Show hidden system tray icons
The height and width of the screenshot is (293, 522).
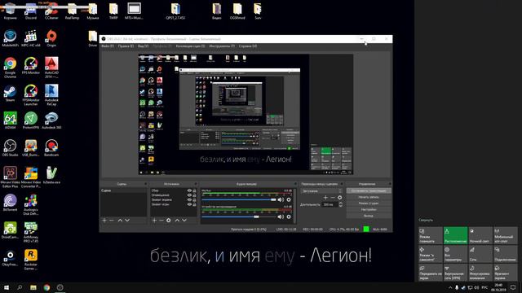(450, 287)
